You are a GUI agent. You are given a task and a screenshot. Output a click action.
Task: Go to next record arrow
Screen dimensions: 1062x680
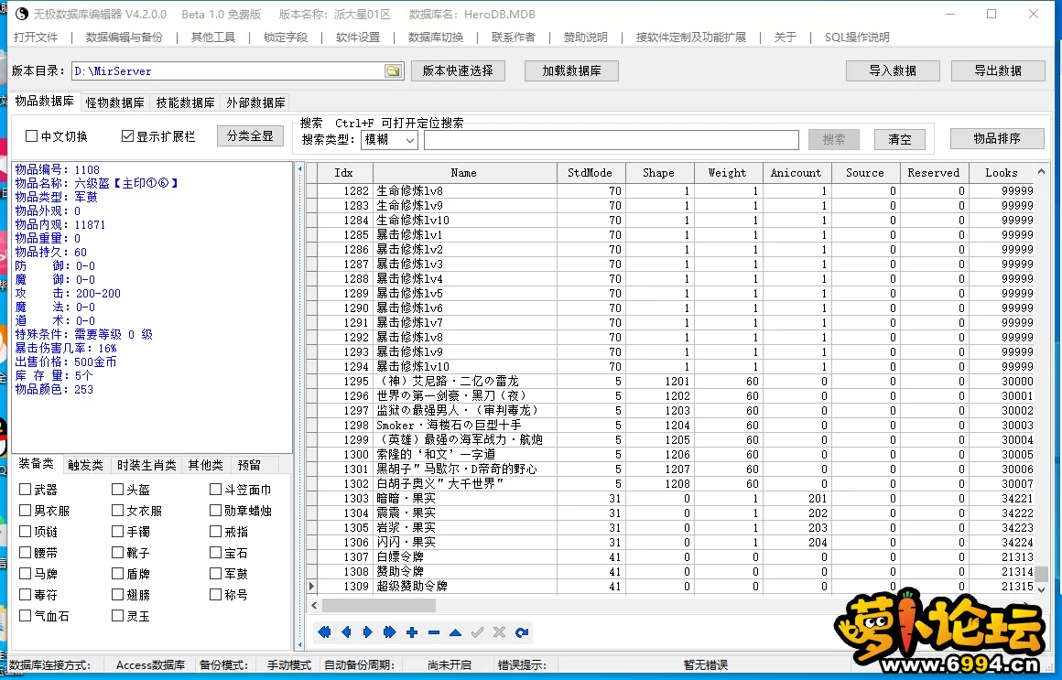(x=368, y=631)
